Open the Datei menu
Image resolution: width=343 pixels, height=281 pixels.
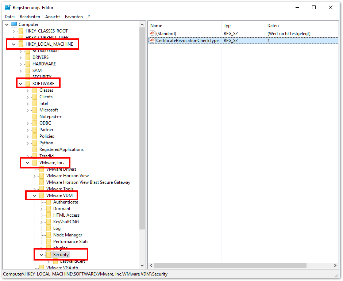[x=9, y=17]
